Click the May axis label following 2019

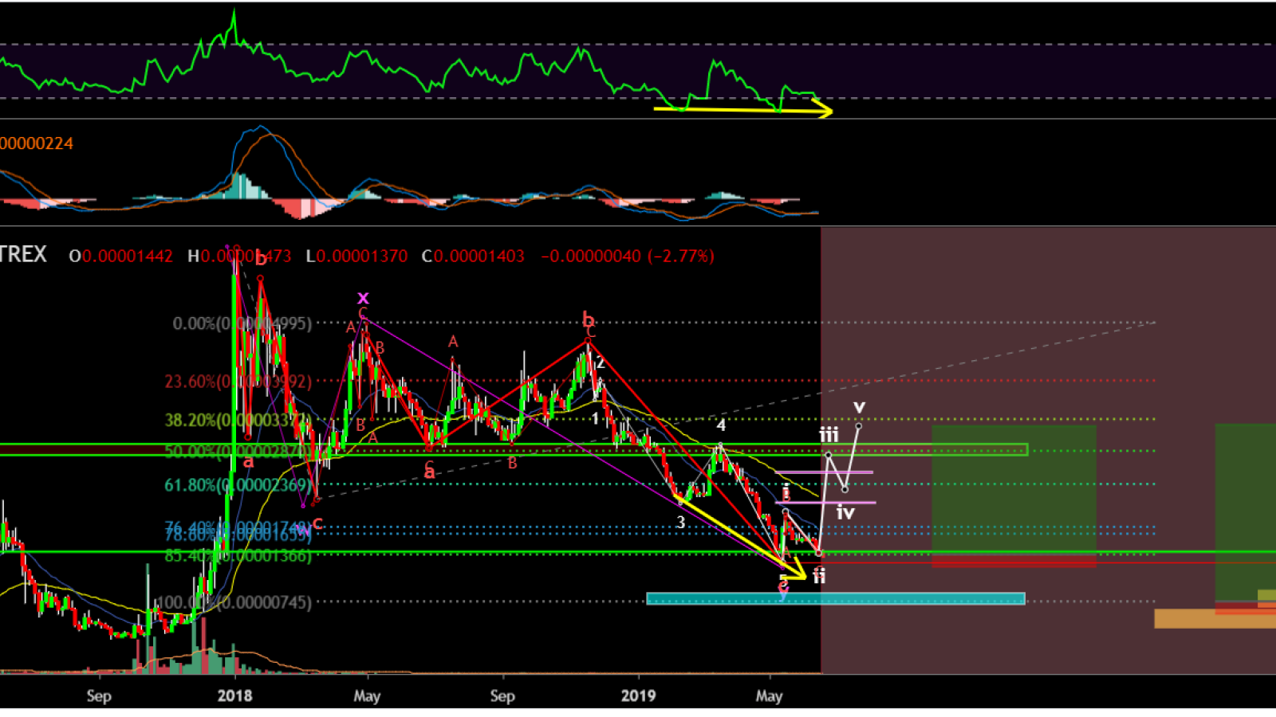769,695
